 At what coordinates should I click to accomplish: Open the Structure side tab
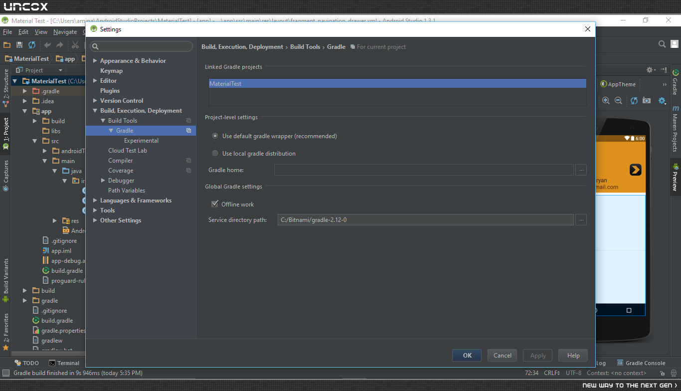6,88
